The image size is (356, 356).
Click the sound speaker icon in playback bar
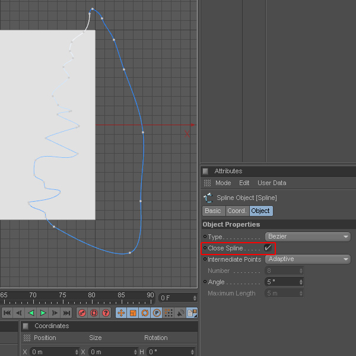(x=180, y=313)
